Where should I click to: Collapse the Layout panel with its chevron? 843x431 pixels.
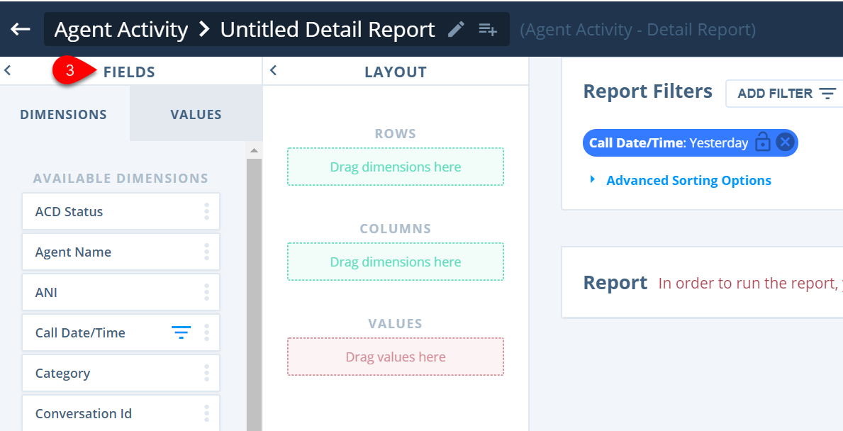273,70
